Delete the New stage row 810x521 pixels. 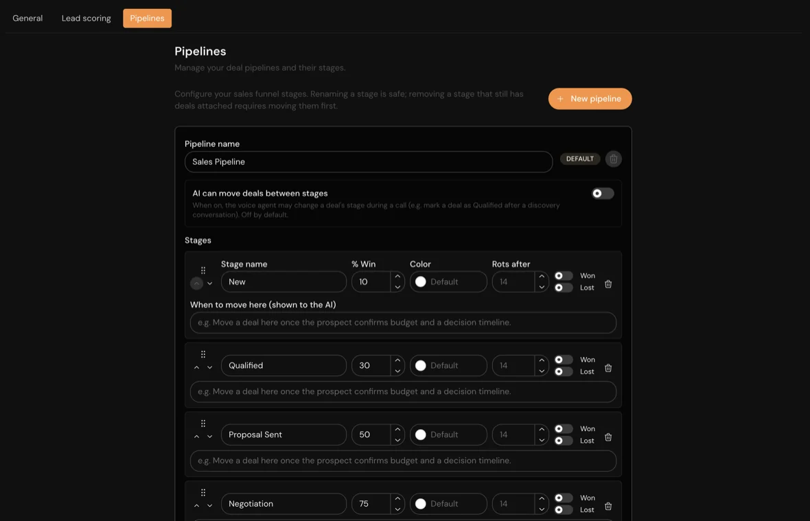(x=608, y=284)
